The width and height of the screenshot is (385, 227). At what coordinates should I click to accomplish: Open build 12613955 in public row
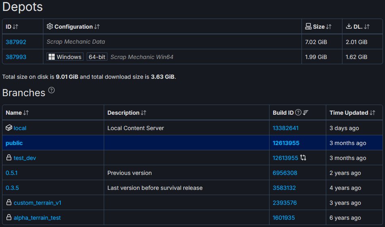pyautogui.click(x=286, y=143)
